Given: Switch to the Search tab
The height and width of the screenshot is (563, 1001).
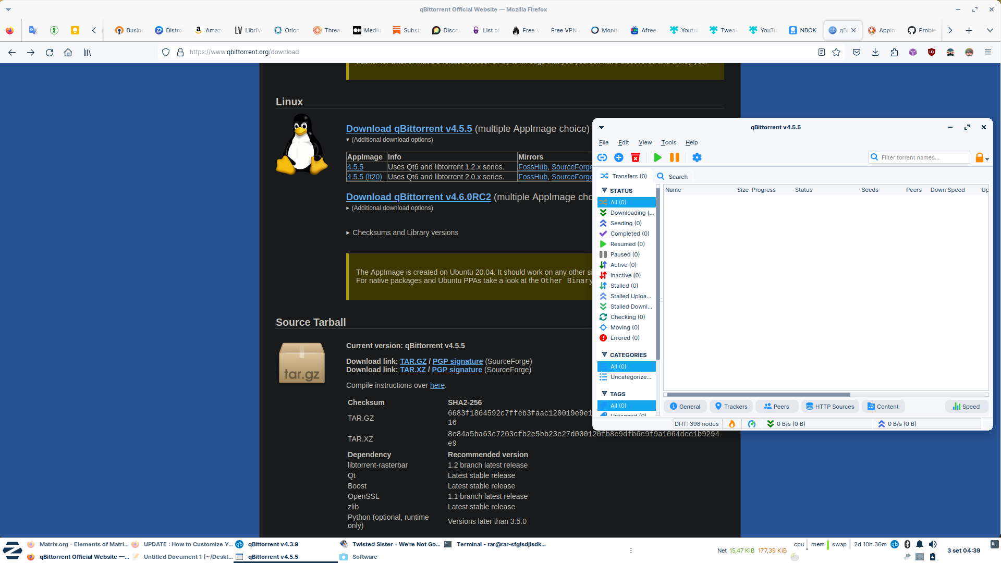Looking at the screenshot, I should point(673,176).
